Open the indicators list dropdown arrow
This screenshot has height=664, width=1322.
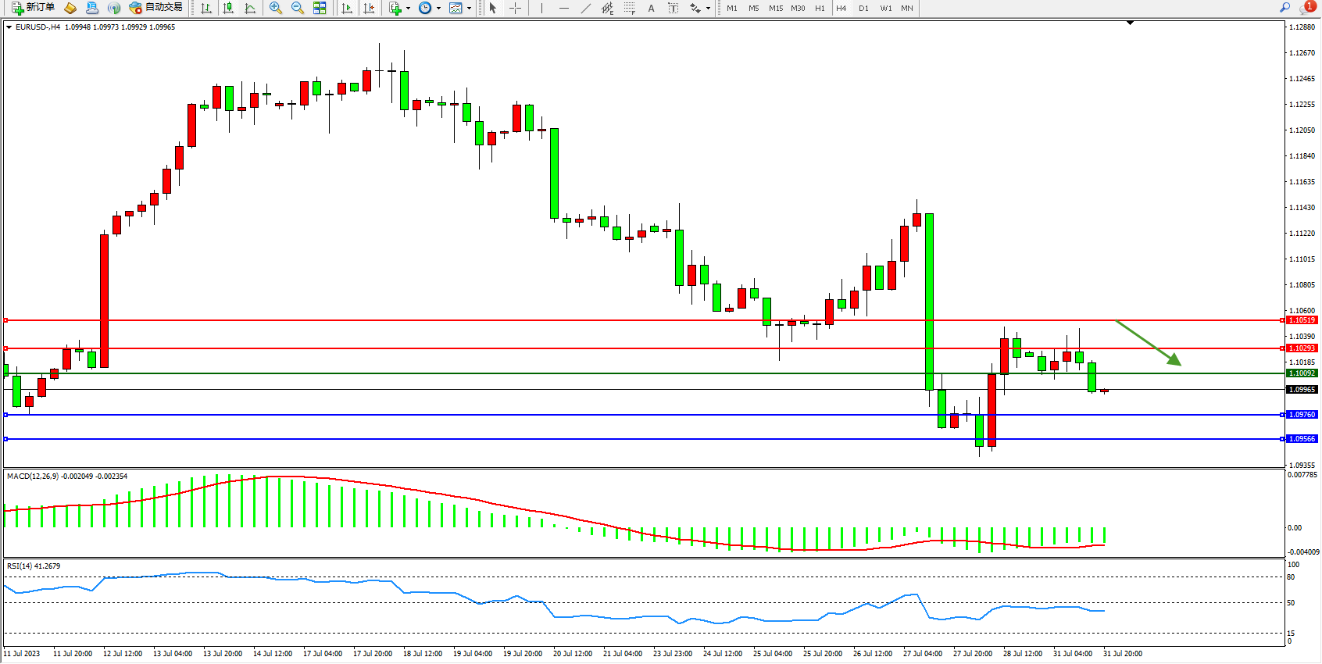[x=408, y=9]
